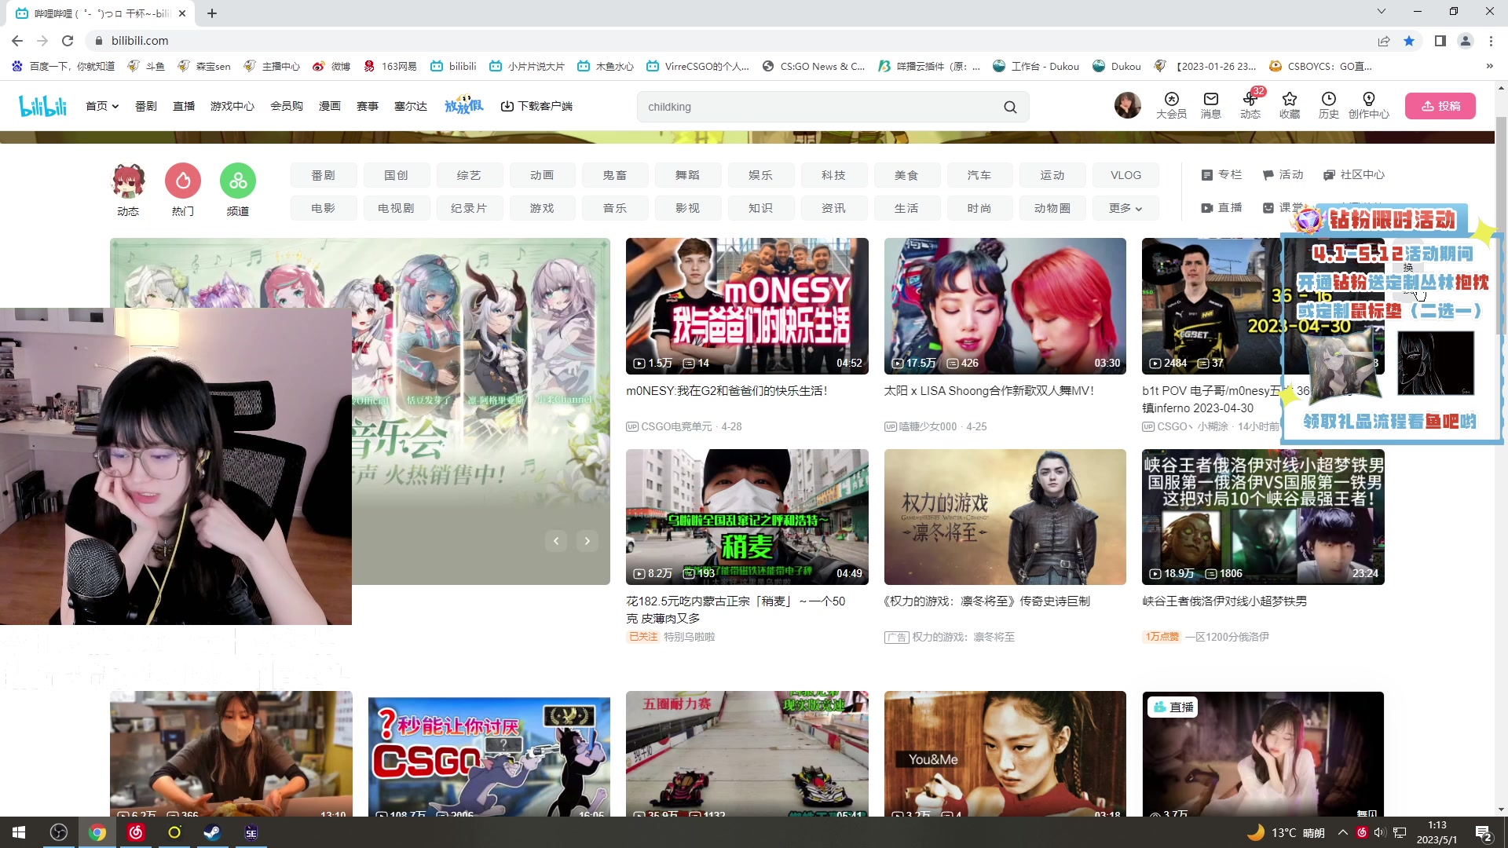Open the 创作中心 lightbulb icon
Viewport: 1508px width, 848px height.
[1368, 105]
